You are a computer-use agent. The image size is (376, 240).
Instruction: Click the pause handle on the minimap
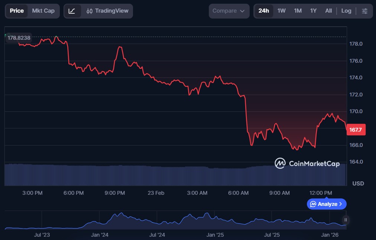345,220
